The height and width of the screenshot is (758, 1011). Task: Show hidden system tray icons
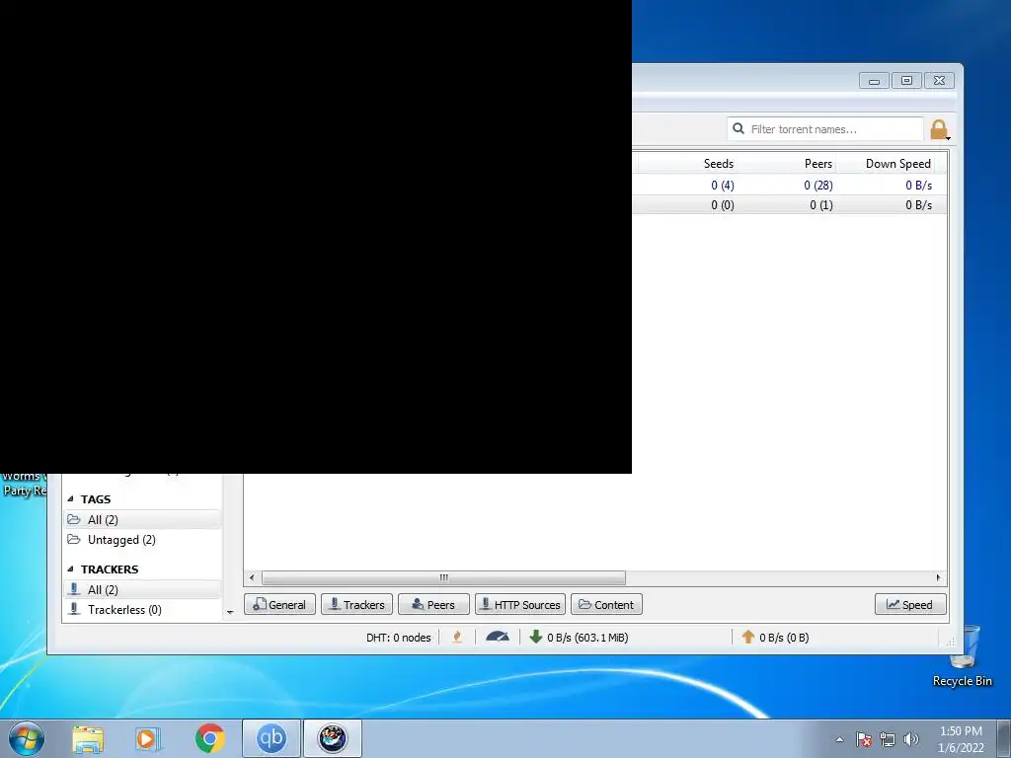(839, 739)
